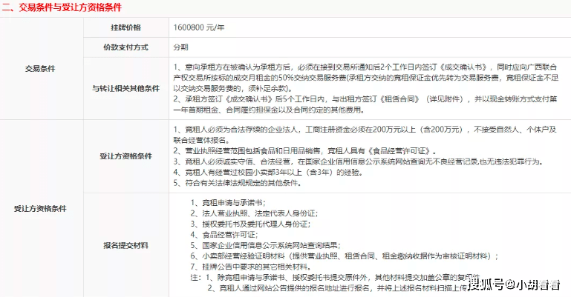Screen dimensions: 571x297
Task: Select the 价款支付方式 label cell
Action: [x=126, y=47]
